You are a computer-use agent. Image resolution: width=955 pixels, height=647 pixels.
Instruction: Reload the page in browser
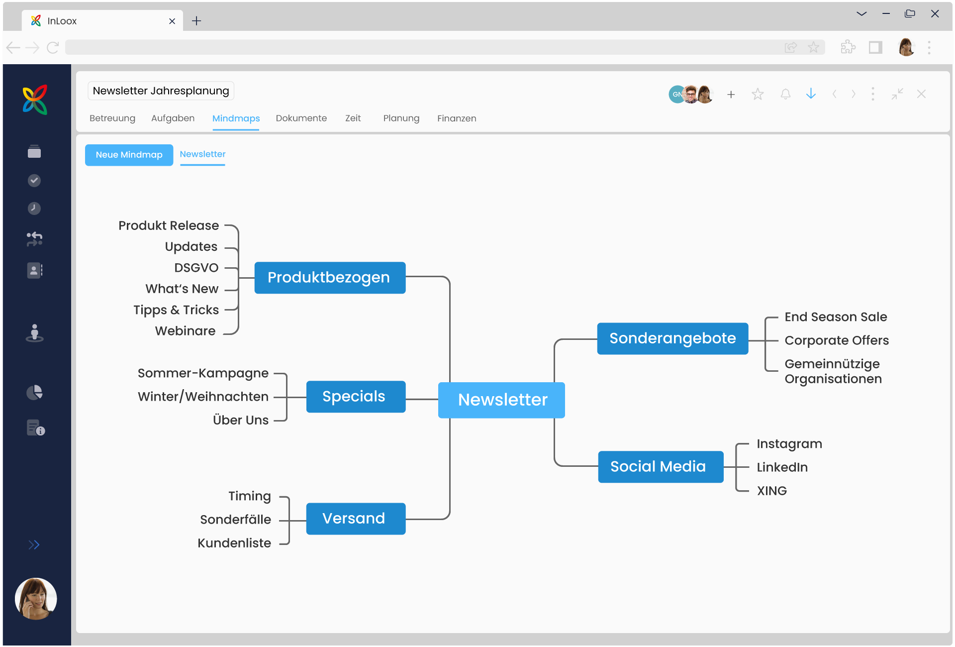click(53, 48)
